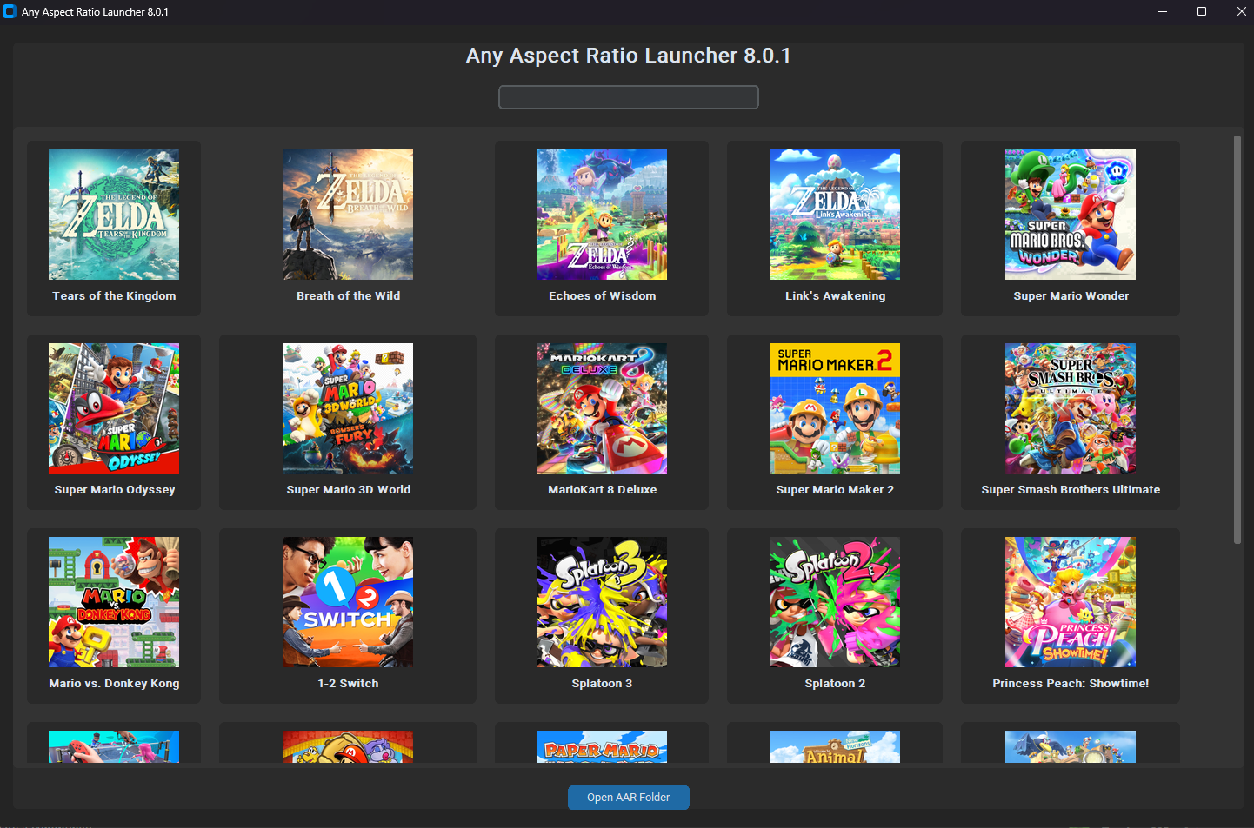Click the "Mario vs. Donkey Kong" label
Screen dimensions: 1254x828
[114, 684]
